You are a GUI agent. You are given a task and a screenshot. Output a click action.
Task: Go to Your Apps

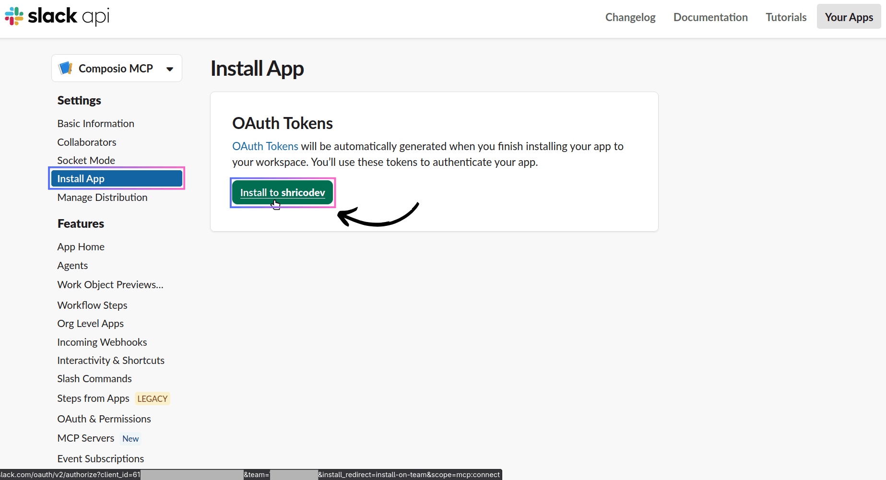pyautogui.click(x=849, y=17)
